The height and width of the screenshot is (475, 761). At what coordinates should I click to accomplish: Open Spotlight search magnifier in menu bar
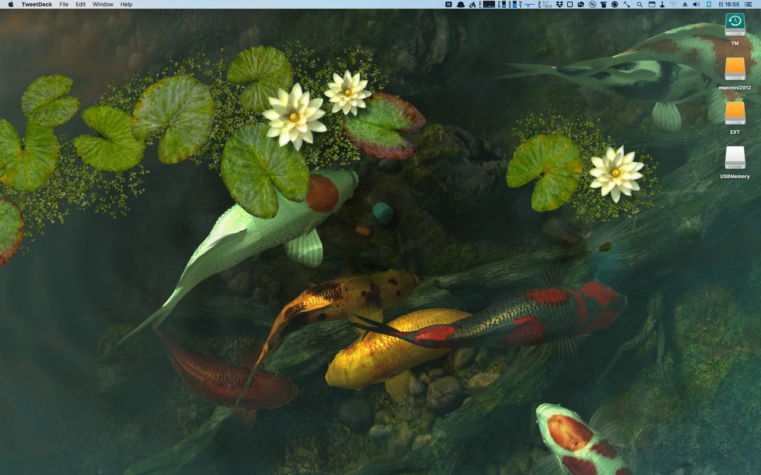640,4
